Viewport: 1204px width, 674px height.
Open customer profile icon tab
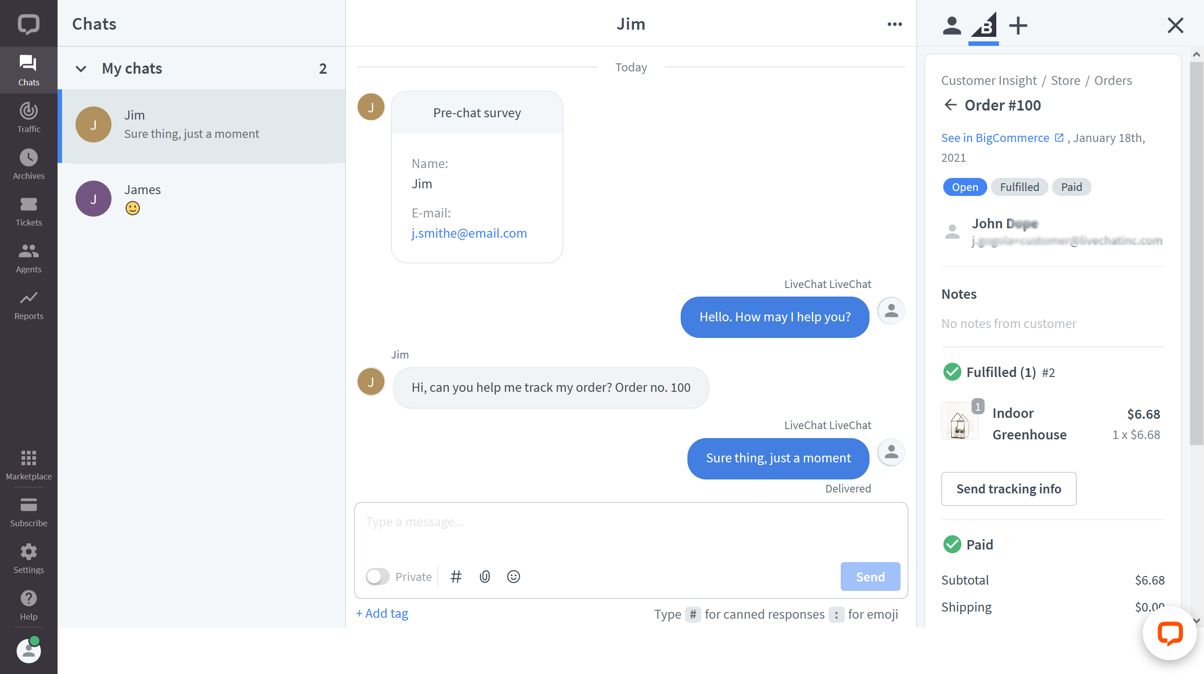(951, 25)
